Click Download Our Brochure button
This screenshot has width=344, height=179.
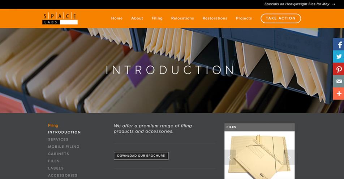tap(141, 156)
